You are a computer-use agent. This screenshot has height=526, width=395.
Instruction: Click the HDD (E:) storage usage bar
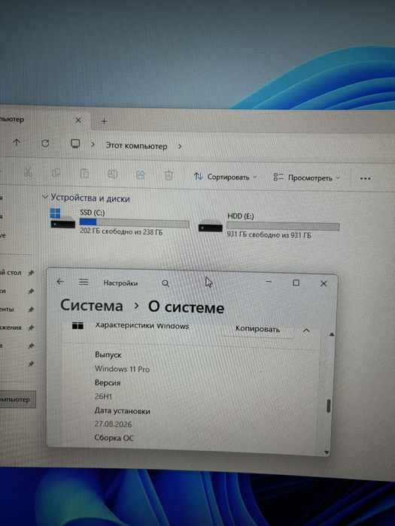coord(283,226)
